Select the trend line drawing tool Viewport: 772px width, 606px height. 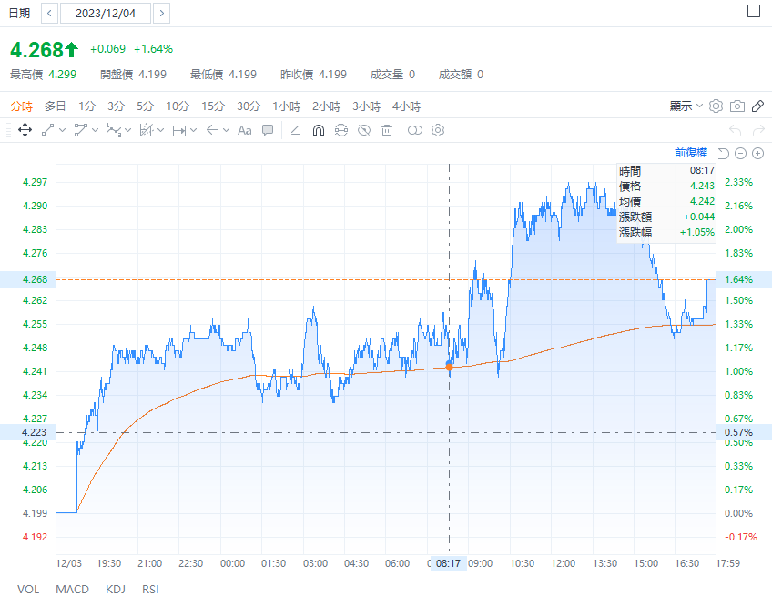[47, 130]
